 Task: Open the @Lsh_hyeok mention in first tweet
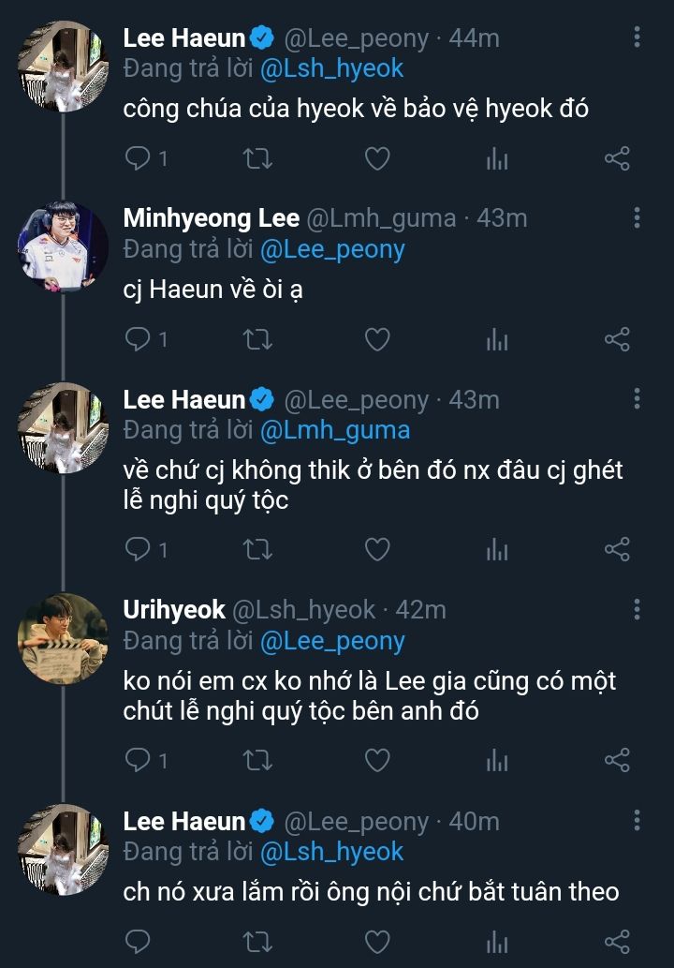coord(330,68)
